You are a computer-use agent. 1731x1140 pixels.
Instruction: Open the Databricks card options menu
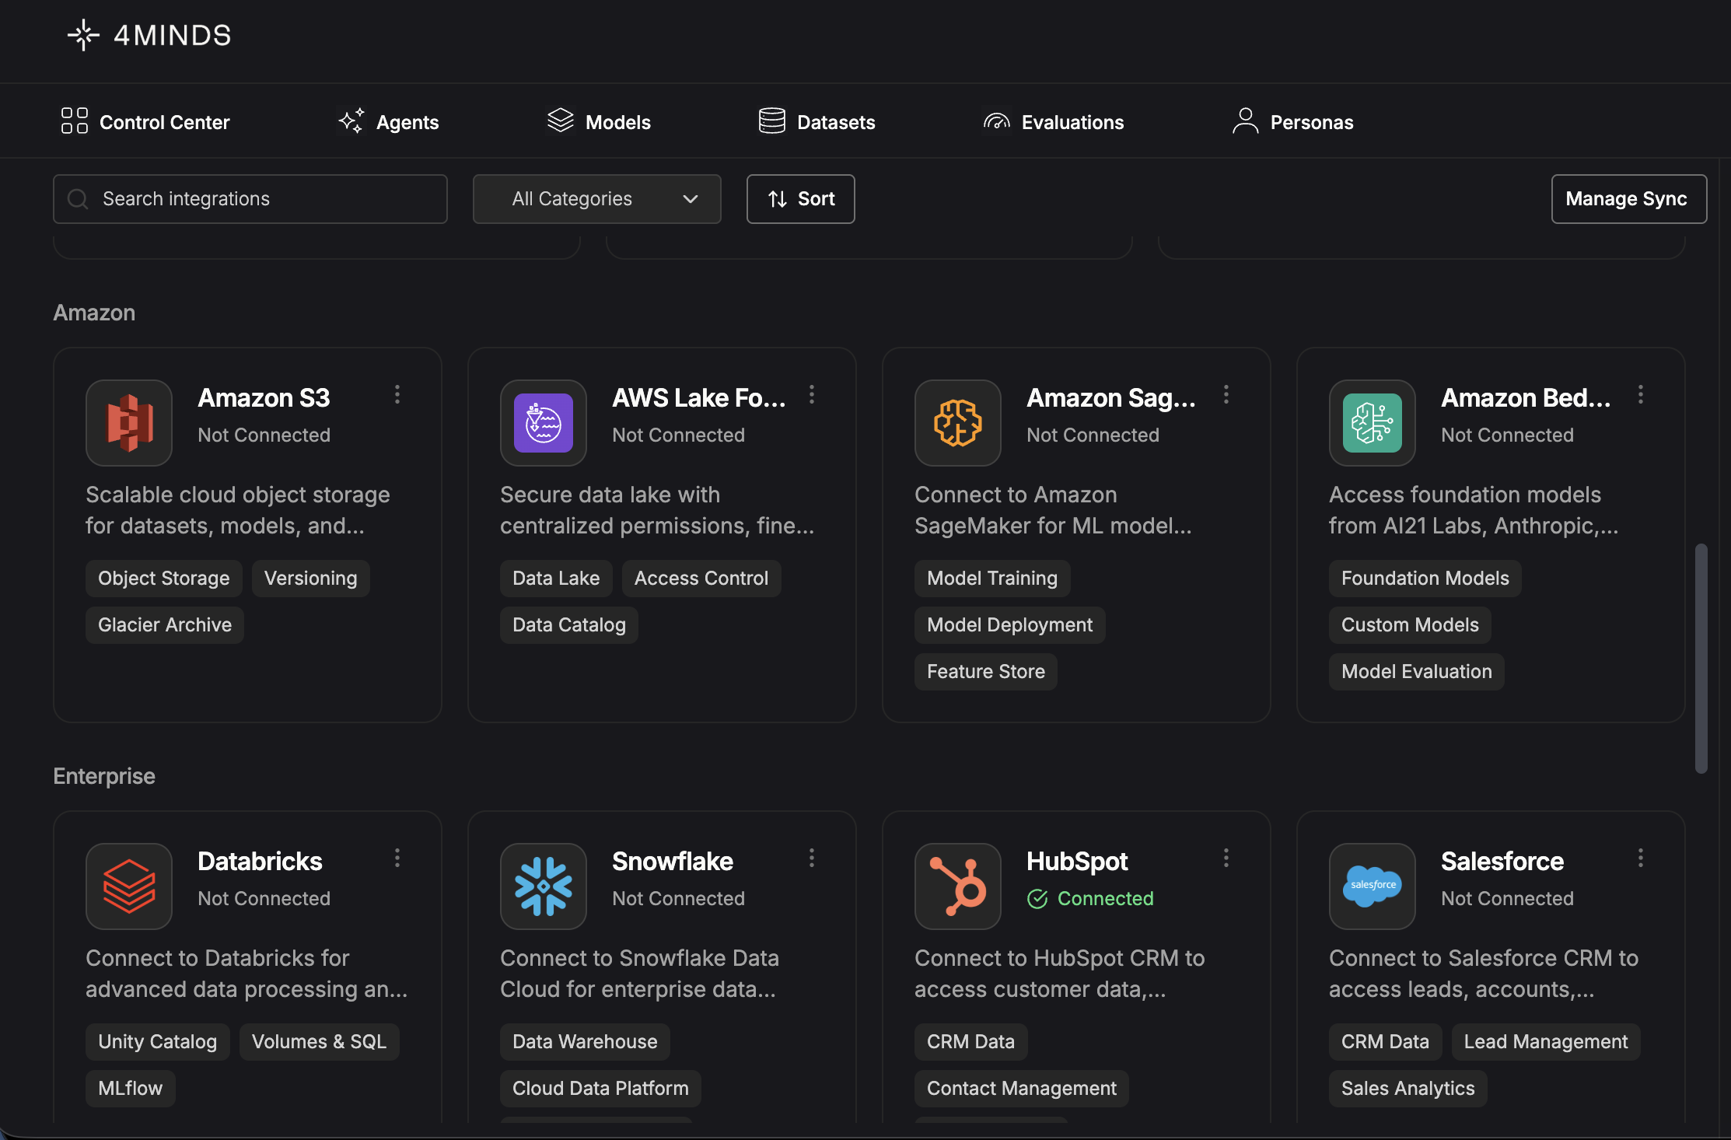pyautogui.click(x=397, y=858)
